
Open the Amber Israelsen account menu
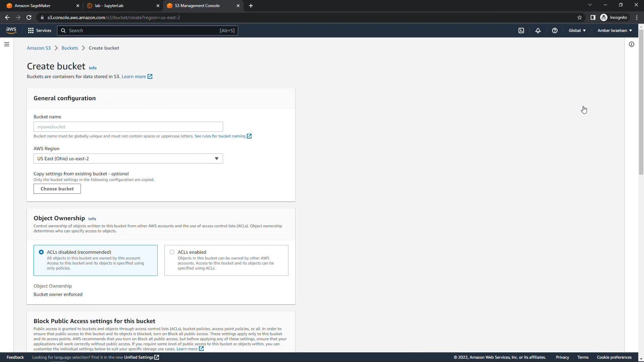pyautogui.click(x=614, y=31)
